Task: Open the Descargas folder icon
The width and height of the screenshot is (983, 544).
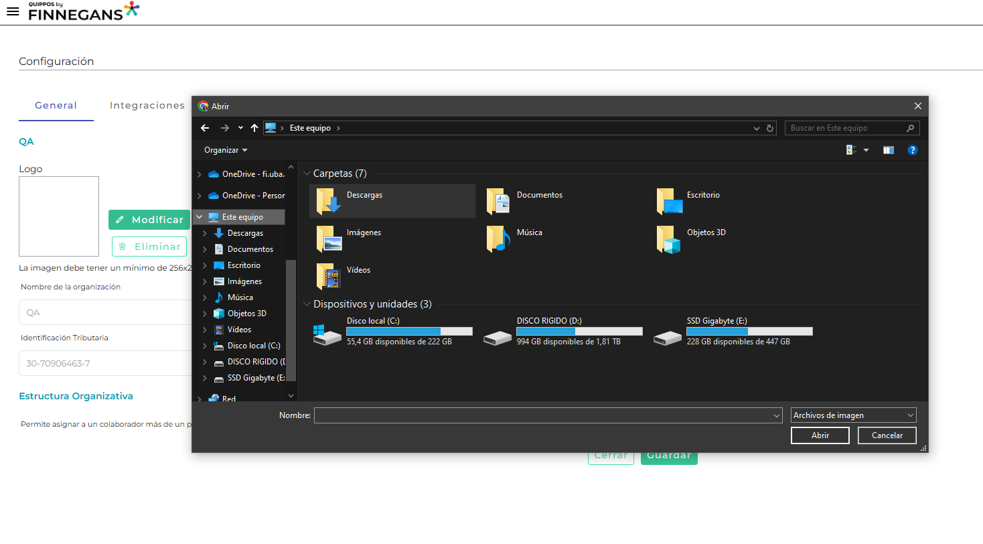Action: point(329,201)
